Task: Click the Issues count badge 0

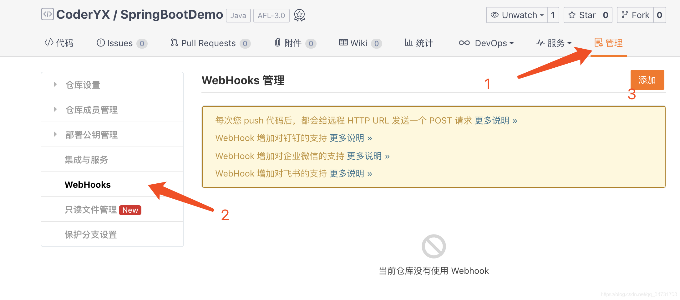Action: (142, 43)
